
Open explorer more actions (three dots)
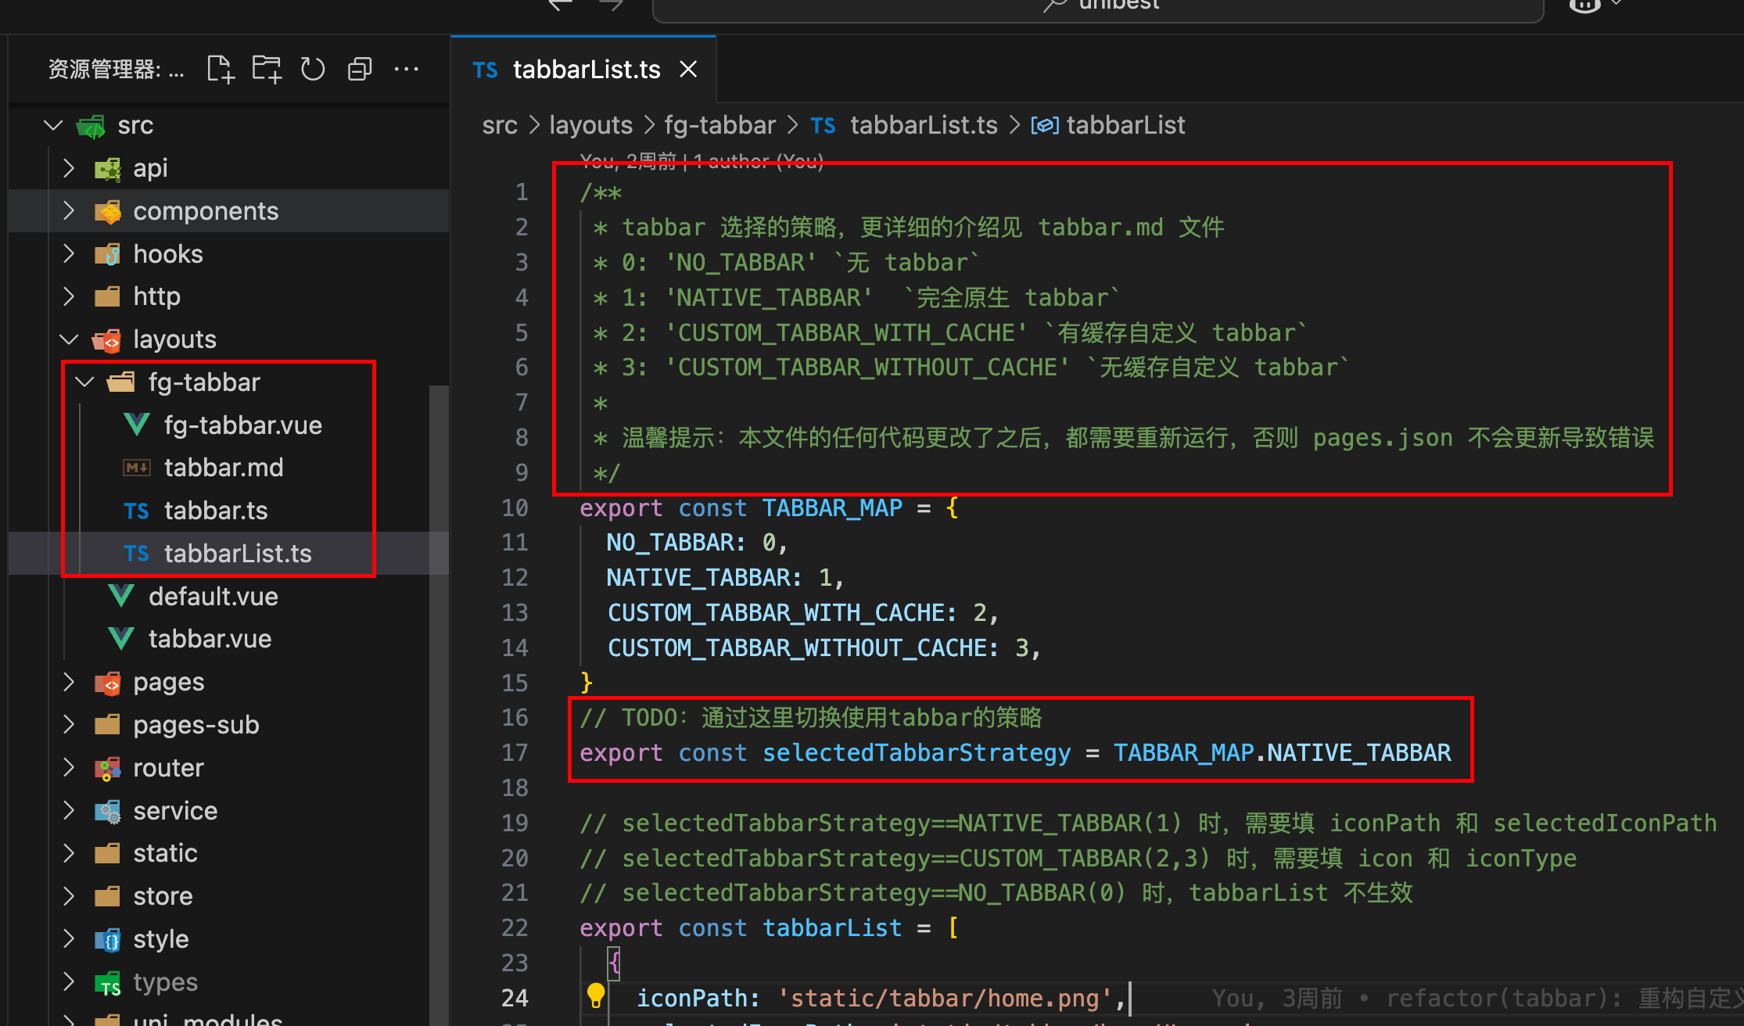coord(407,70)
